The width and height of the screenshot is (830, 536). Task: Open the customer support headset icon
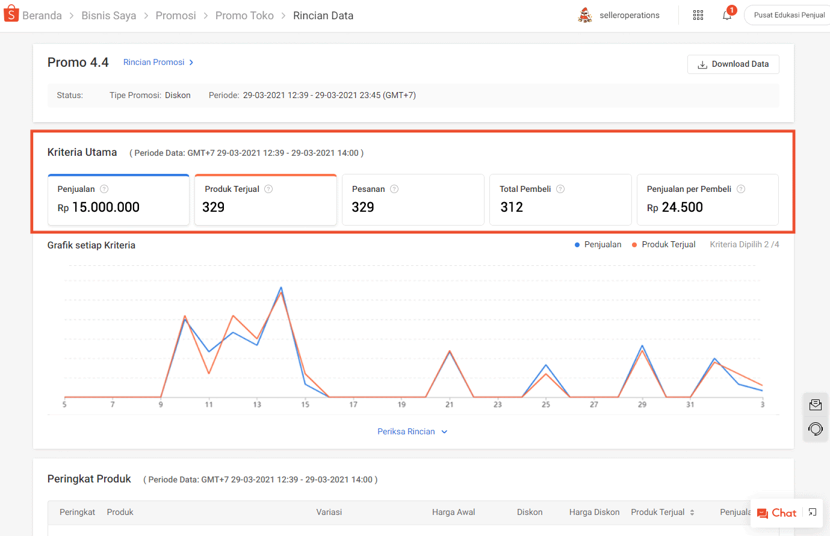point(816,429)
